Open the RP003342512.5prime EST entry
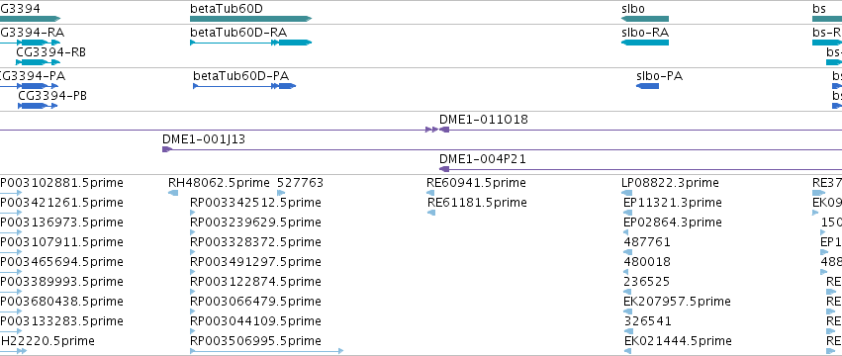Viewport: 842px width, 356px height. [x=255, y=203]
